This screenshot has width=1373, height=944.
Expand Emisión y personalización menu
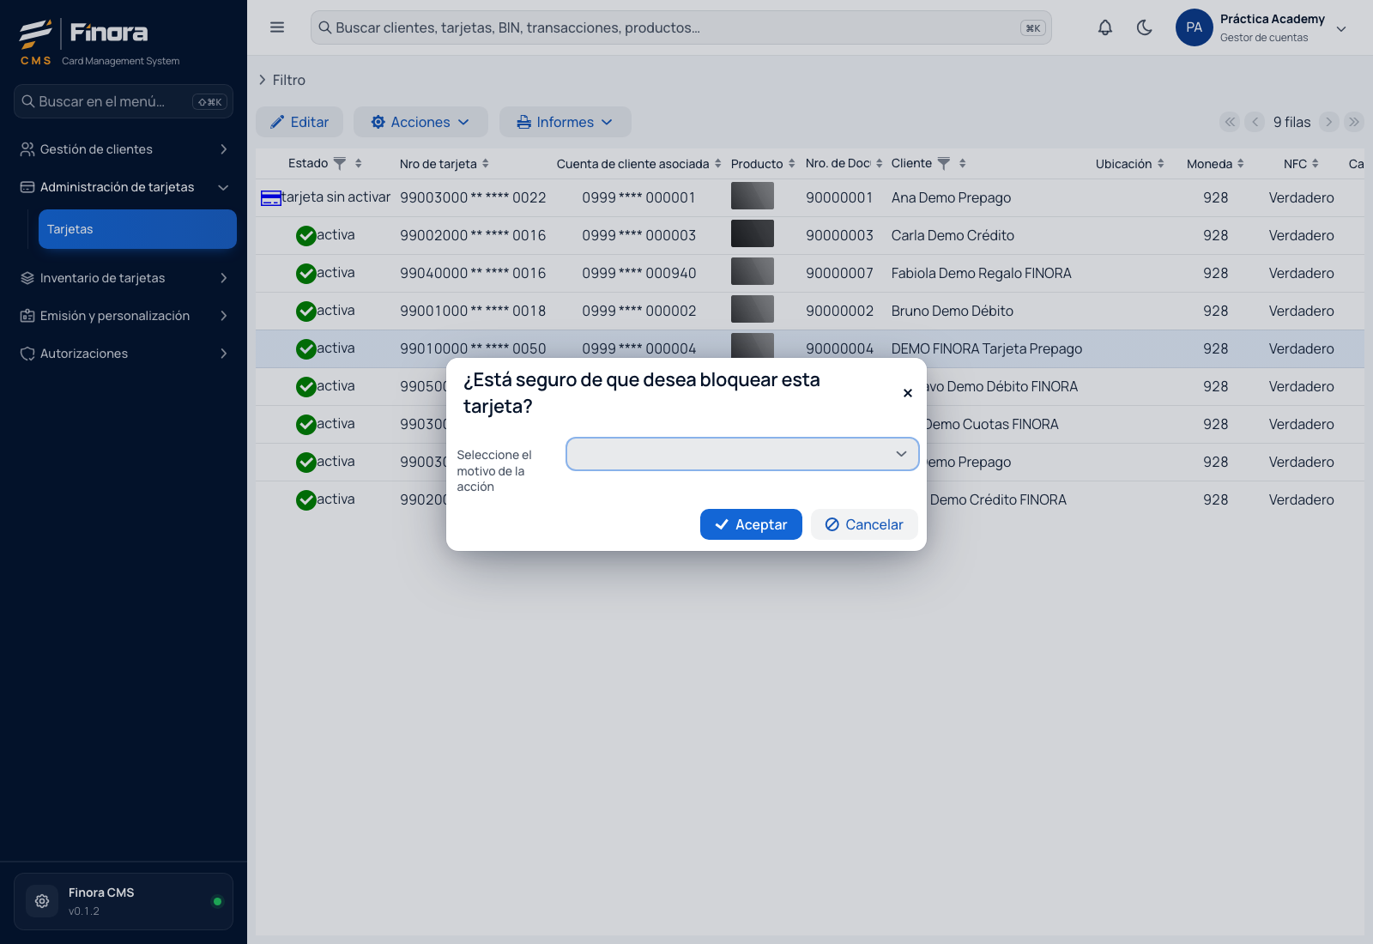coord(124,316)
